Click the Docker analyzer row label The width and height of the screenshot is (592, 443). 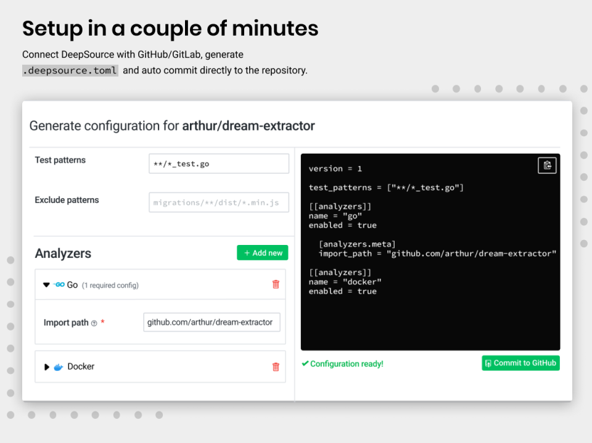(x=81, y=366)
